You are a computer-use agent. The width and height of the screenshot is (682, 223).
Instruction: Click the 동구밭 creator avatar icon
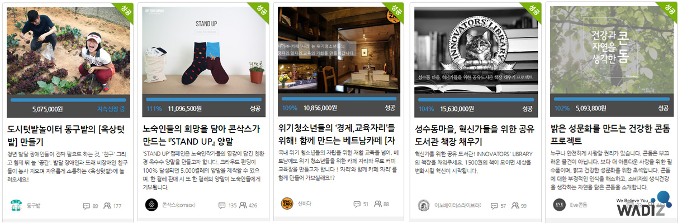coord(16,206)
